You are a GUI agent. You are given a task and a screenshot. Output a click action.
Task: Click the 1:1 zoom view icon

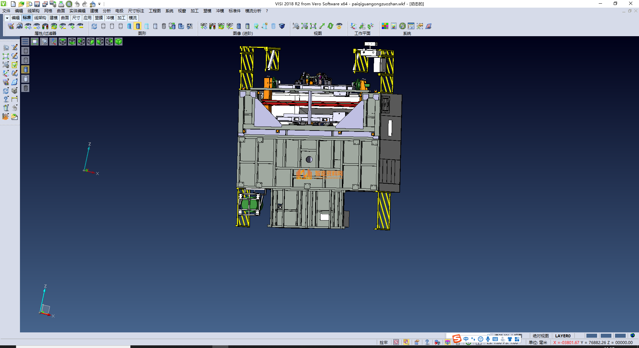pyautogui.click(x=313, y=26)
